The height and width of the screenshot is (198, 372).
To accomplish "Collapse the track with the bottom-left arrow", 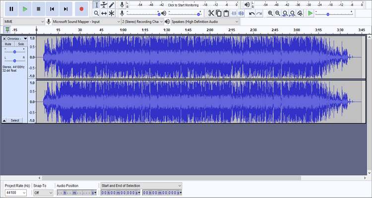I will [4, 121].
